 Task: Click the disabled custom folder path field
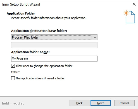tap(54, 45)
